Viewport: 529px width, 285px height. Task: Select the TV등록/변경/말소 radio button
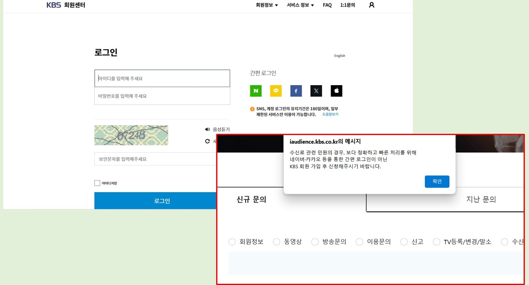point(436,242)
